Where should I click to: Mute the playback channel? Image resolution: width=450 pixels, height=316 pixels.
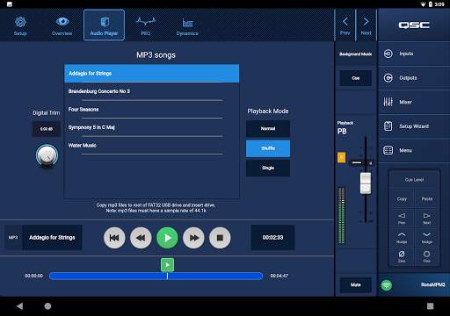(356, 284)
